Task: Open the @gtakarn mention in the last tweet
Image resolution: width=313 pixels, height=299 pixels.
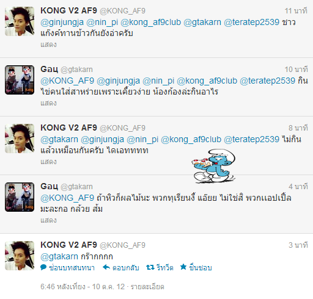Action: tap(59, 256)
